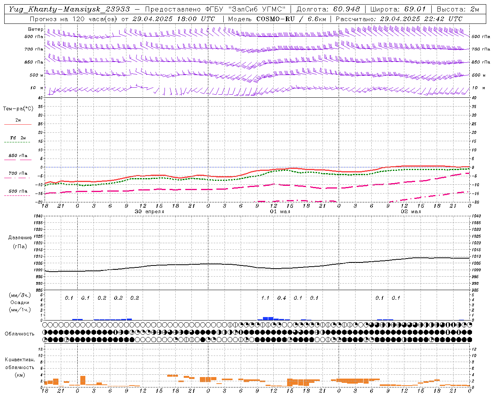Click the Широта: 69.01 value

[x=398, y=9]
